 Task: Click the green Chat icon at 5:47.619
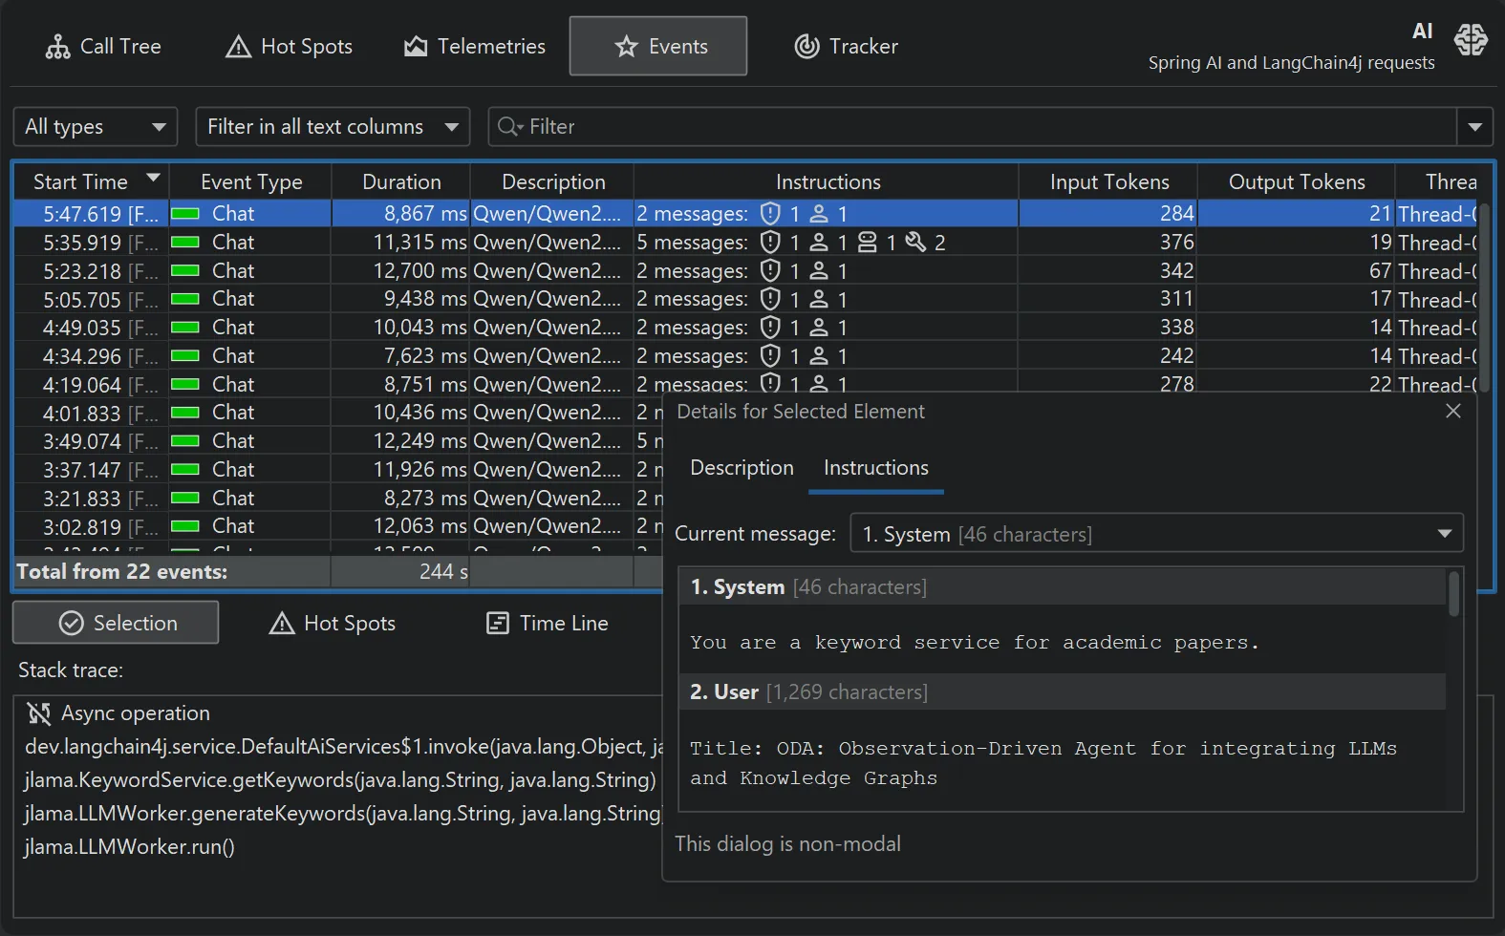pyautogui.click(x=185, y=214)
